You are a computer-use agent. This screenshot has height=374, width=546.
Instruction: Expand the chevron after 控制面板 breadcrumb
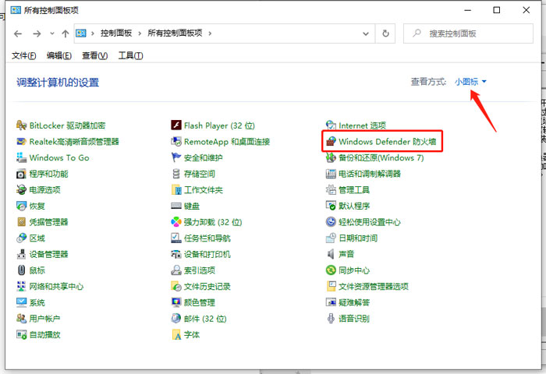[x=140, y=34]
